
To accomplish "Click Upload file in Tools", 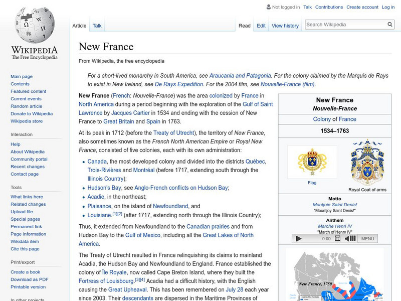I will [x=22, y=211].
